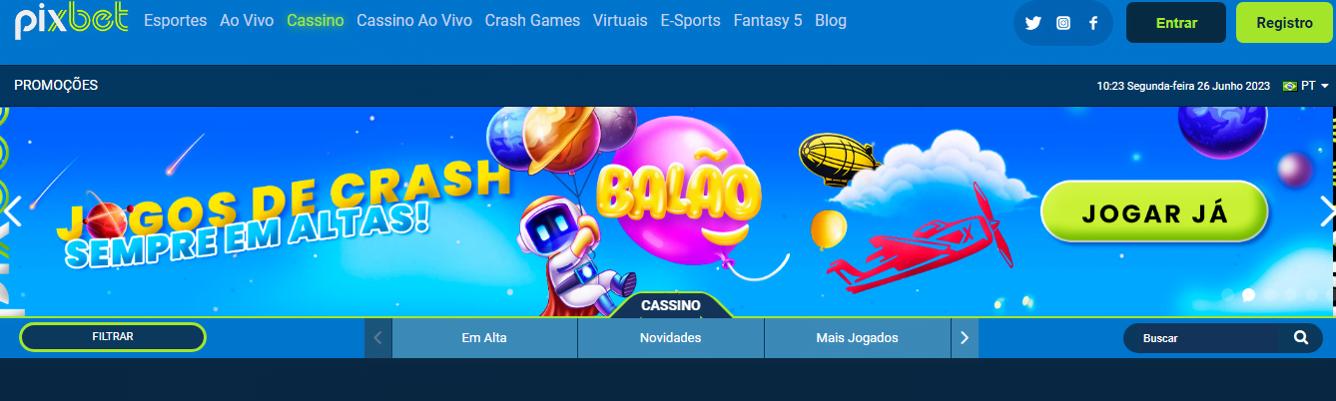
Task: Select the Em Alta tab
Action: 484,338
